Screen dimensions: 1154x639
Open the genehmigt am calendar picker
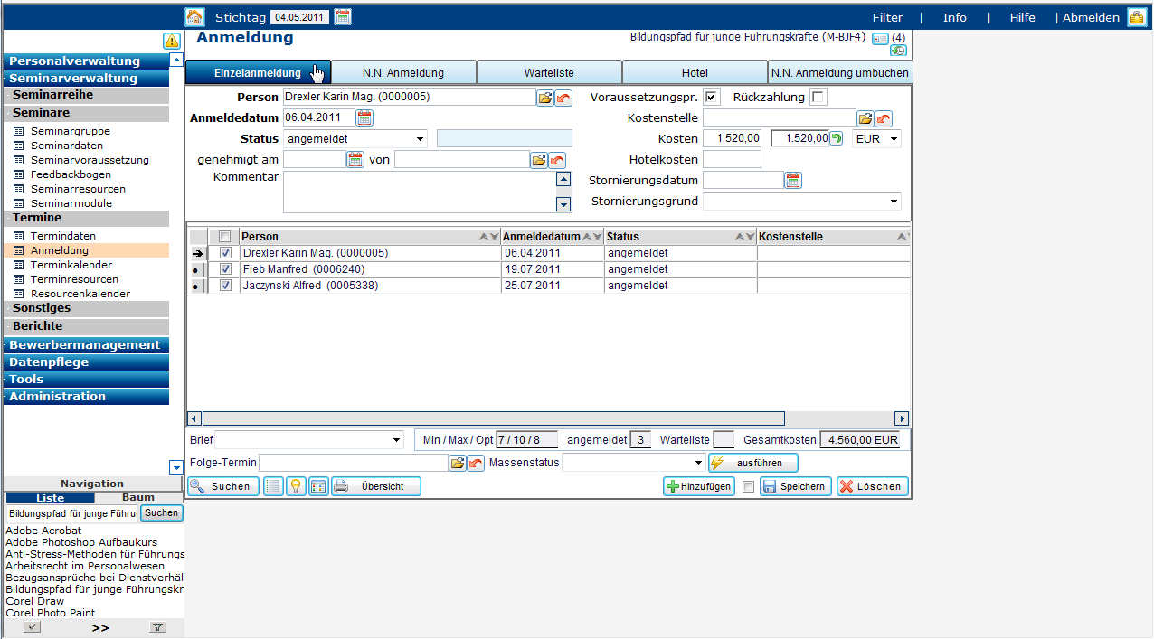(x=355, y=160)
